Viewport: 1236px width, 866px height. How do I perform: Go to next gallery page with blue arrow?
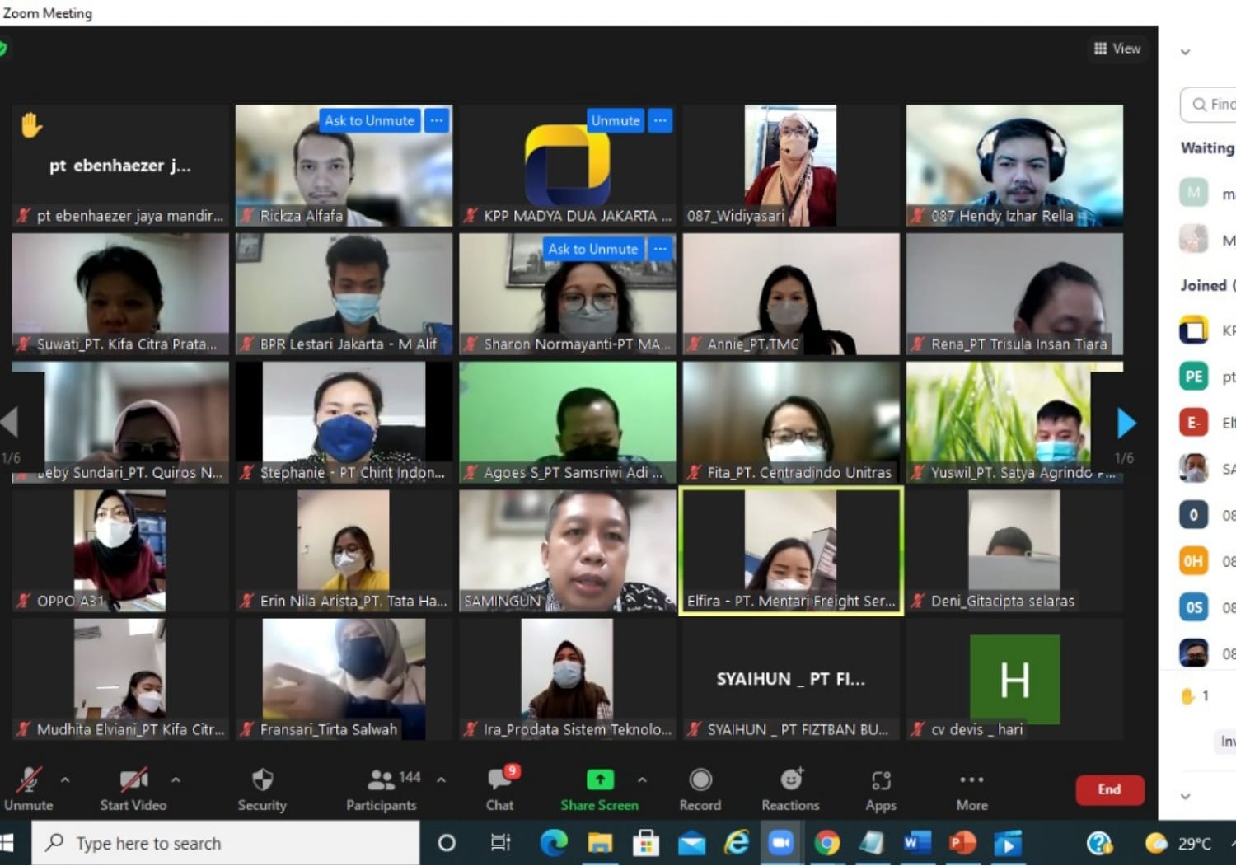pos(1126,423)
